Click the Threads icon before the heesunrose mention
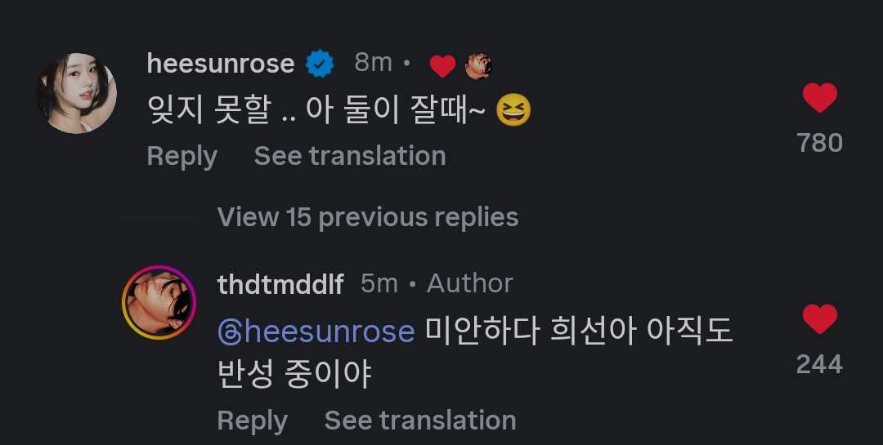Viewport: 883px width, 445px height. pos(230,332)
